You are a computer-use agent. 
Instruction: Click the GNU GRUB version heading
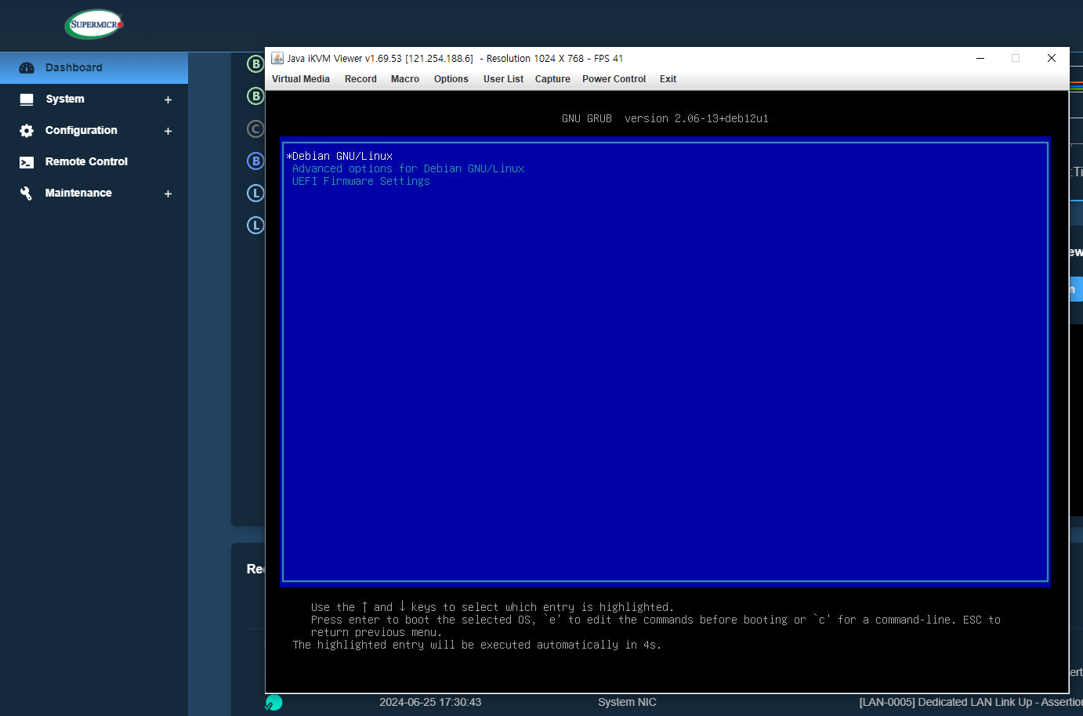tap(665, 118)
